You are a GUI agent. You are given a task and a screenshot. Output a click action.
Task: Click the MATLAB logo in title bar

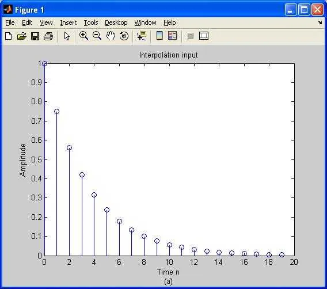pos(8,9)
